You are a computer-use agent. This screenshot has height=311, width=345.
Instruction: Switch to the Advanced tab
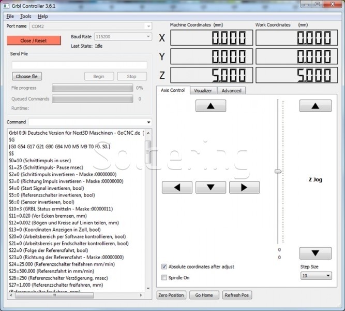point(231,90)
